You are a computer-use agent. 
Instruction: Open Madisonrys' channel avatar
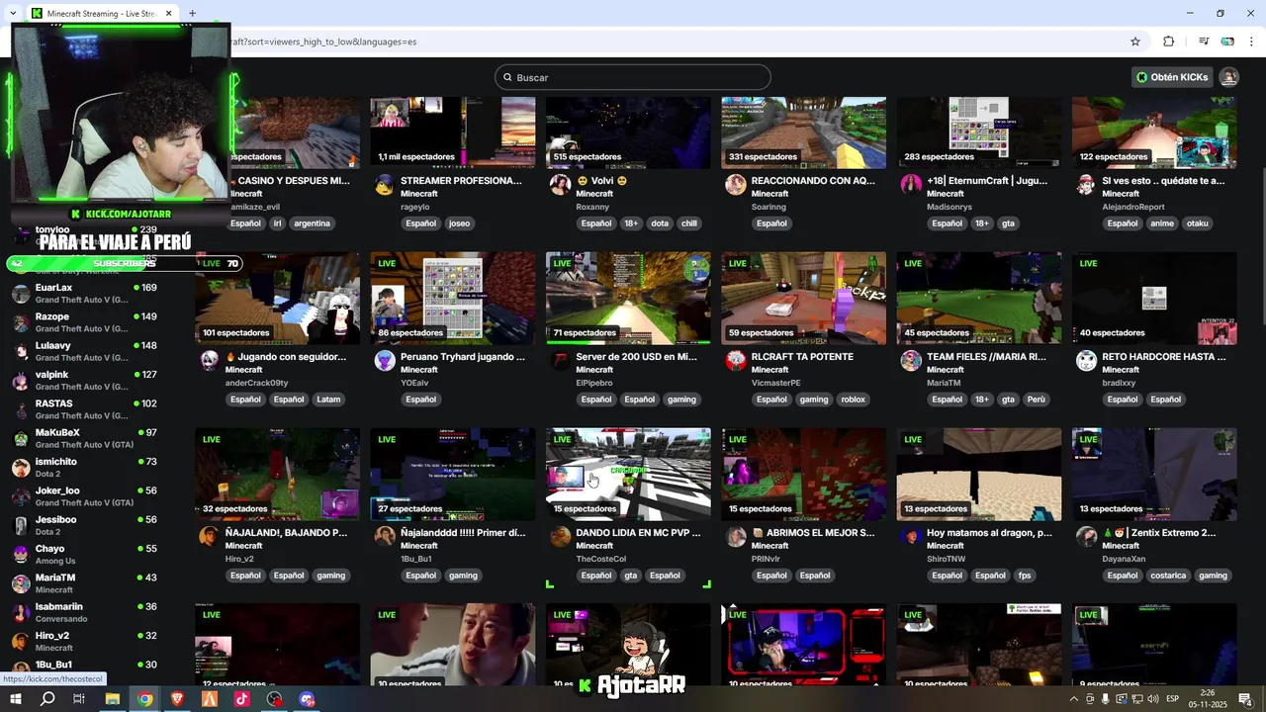tap(911, 185)
